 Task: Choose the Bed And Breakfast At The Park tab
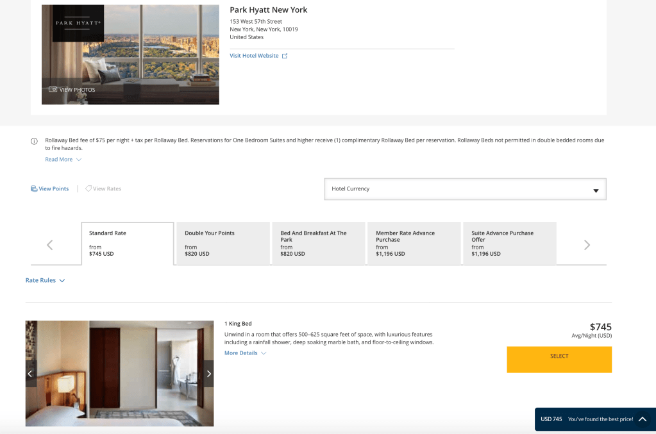pyautogui.click(x=318, y=243)
